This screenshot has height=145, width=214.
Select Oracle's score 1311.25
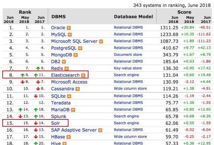pos(169,28)
